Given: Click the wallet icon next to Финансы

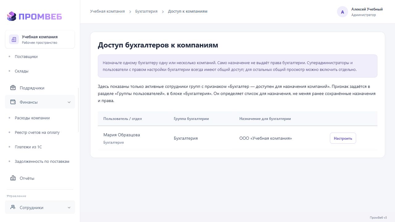Looking at the screenshot, I should pos(13,102).
